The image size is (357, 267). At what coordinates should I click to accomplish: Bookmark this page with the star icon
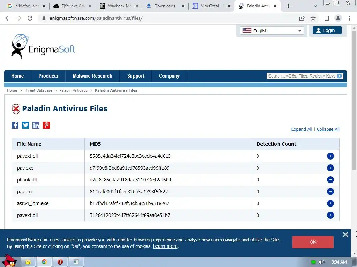[x=313, y=18]
